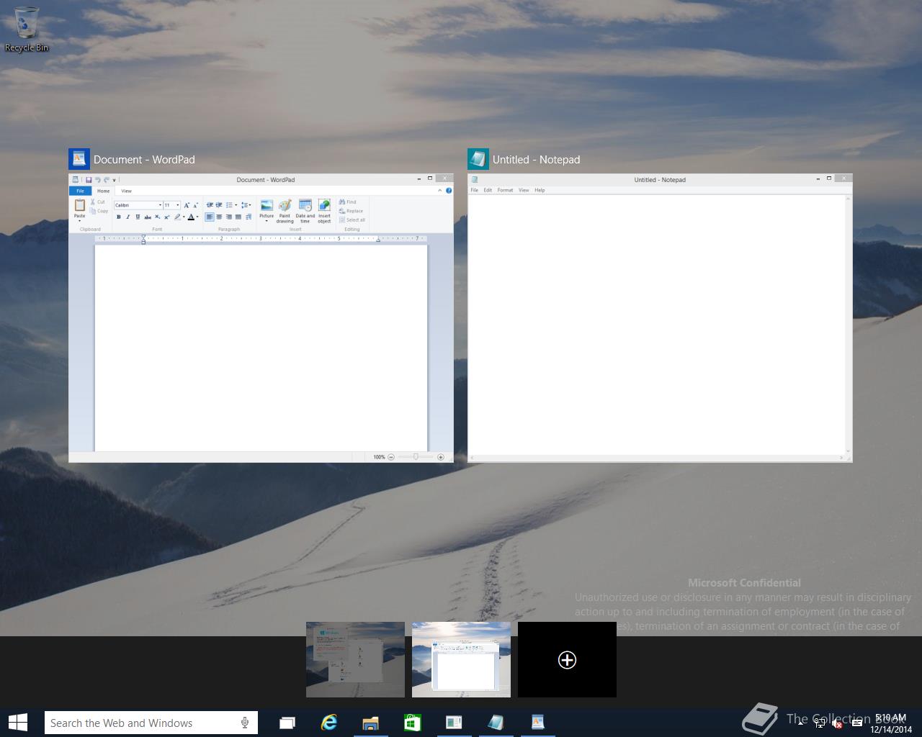Open Internet Explorer from the taskbar

point(329,723)
